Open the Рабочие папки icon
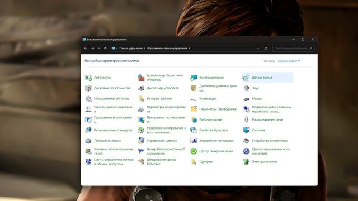Screen dimensions: 358x201 pyautogui.click(x=194, y=119)
